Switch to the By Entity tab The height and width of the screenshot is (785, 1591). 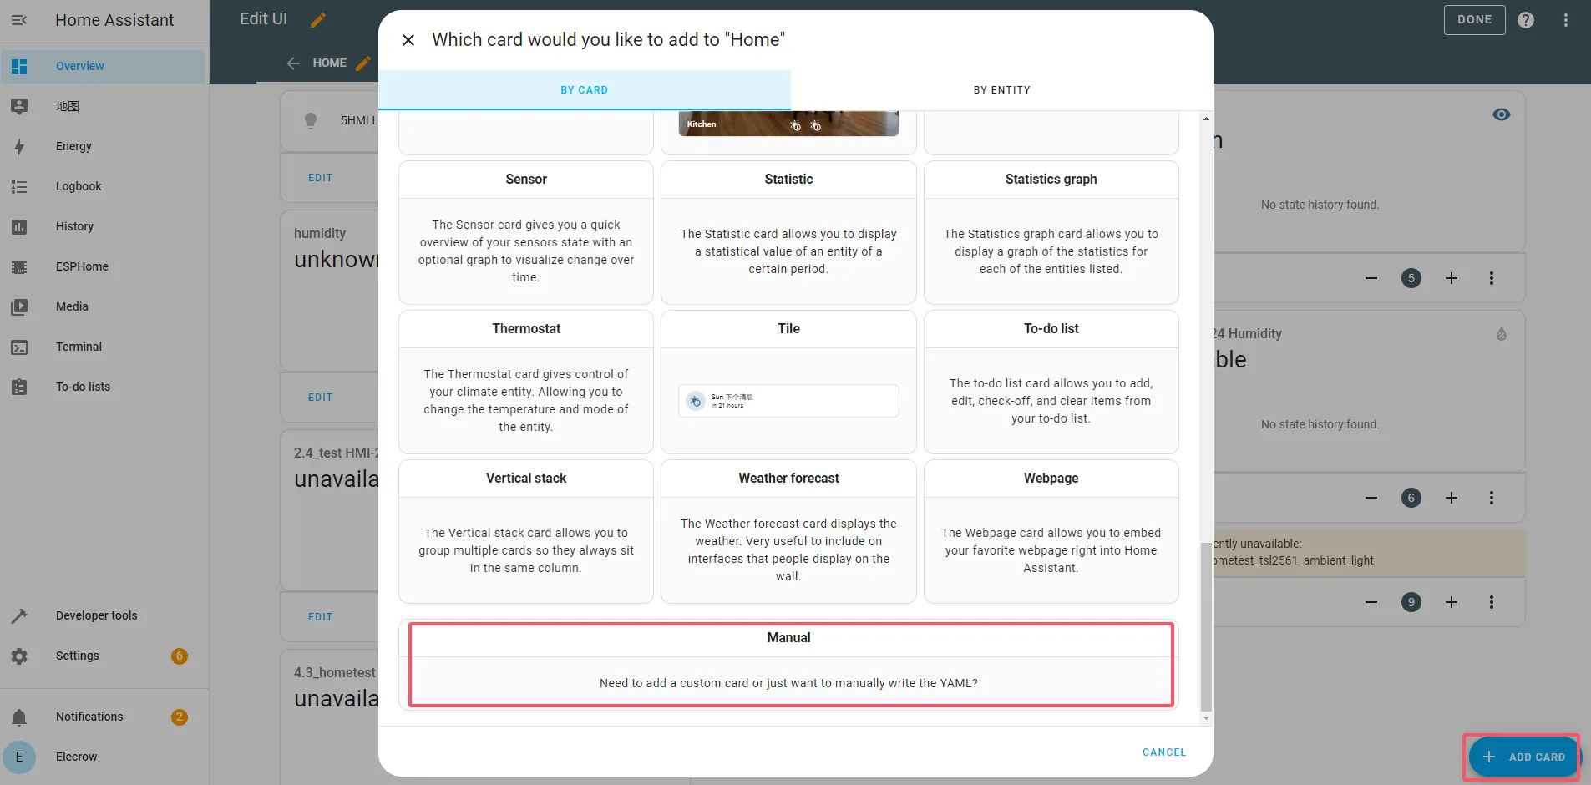tap(1001, 90)
